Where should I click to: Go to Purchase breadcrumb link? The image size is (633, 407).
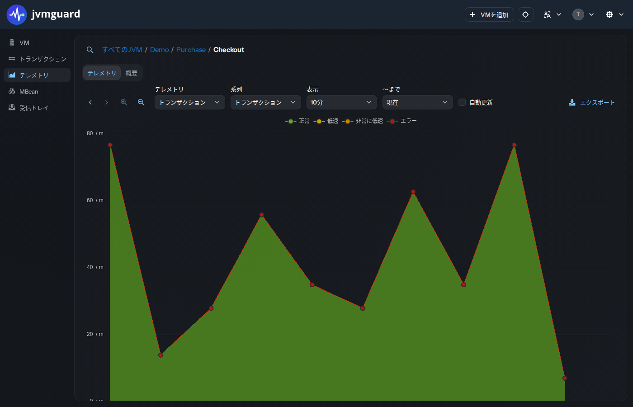coord(191,50)
